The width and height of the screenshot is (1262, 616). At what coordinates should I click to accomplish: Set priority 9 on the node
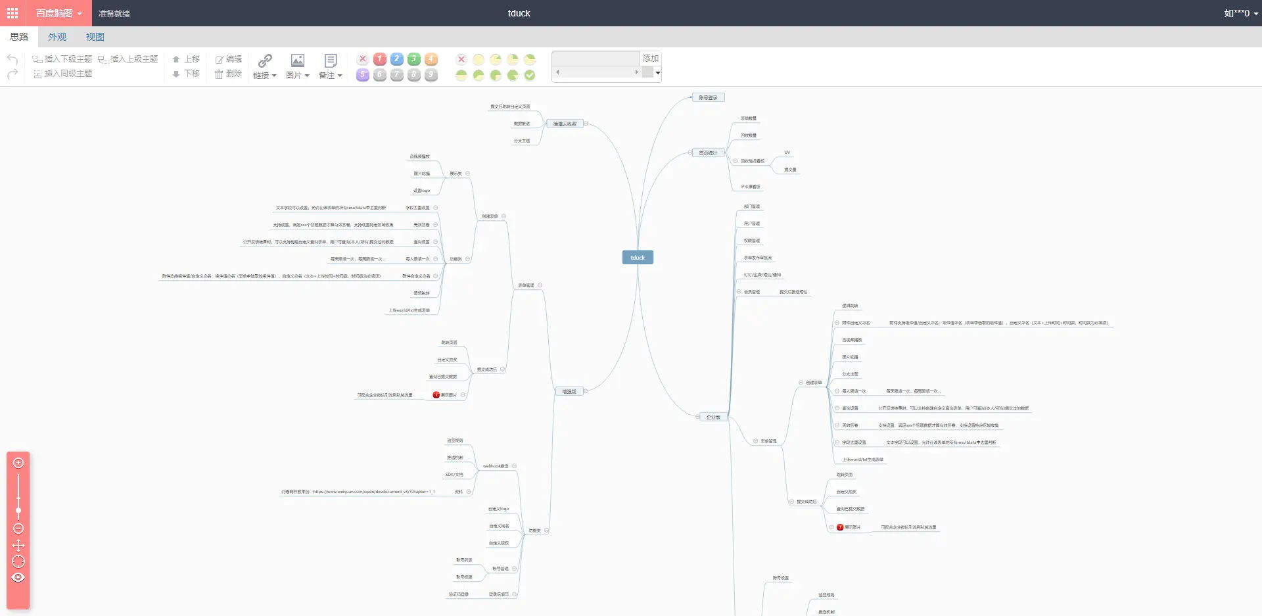[x=431, y=75]
